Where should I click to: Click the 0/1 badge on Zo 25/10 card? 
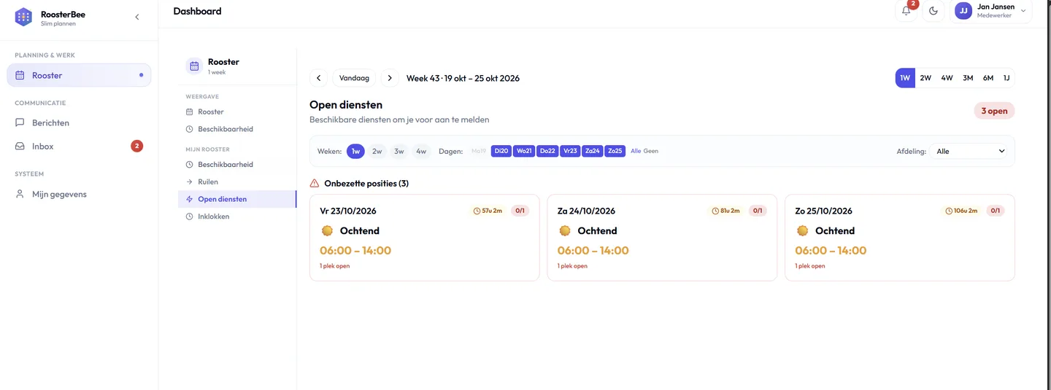coord(996,211)
